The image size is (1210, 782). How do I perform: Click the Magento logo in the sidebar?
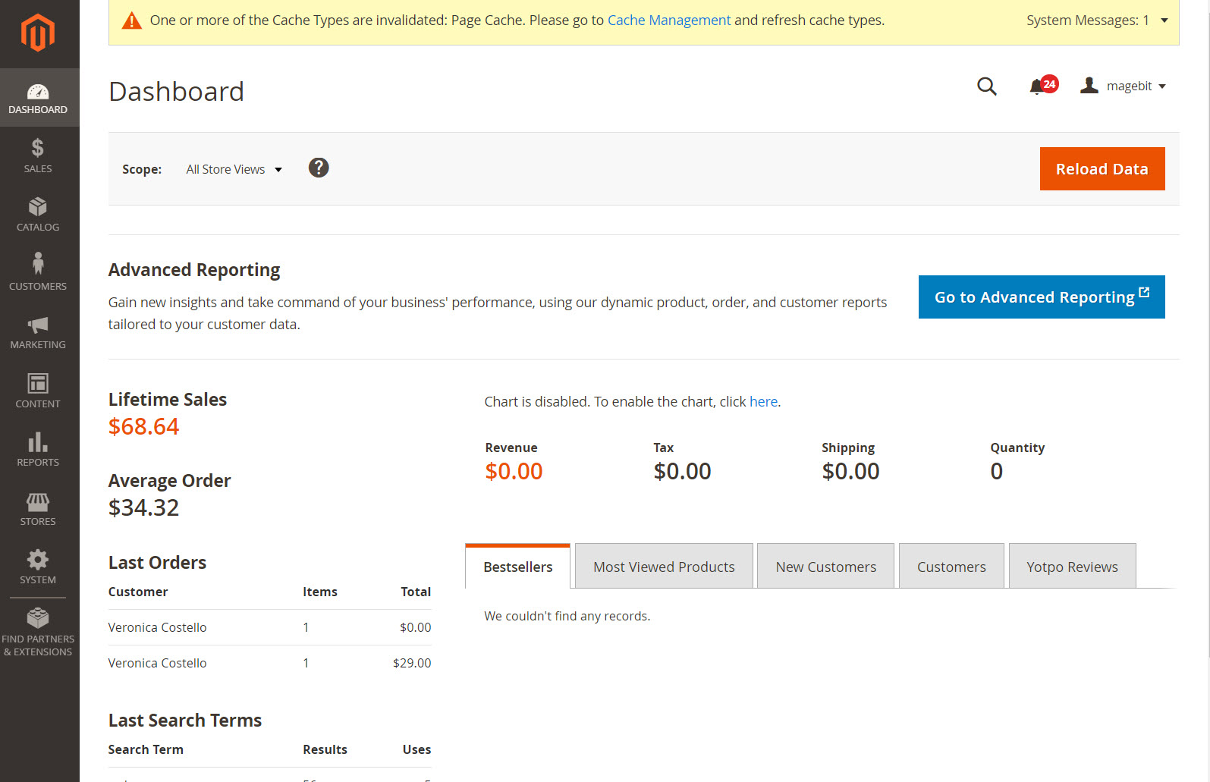[38, 33]
